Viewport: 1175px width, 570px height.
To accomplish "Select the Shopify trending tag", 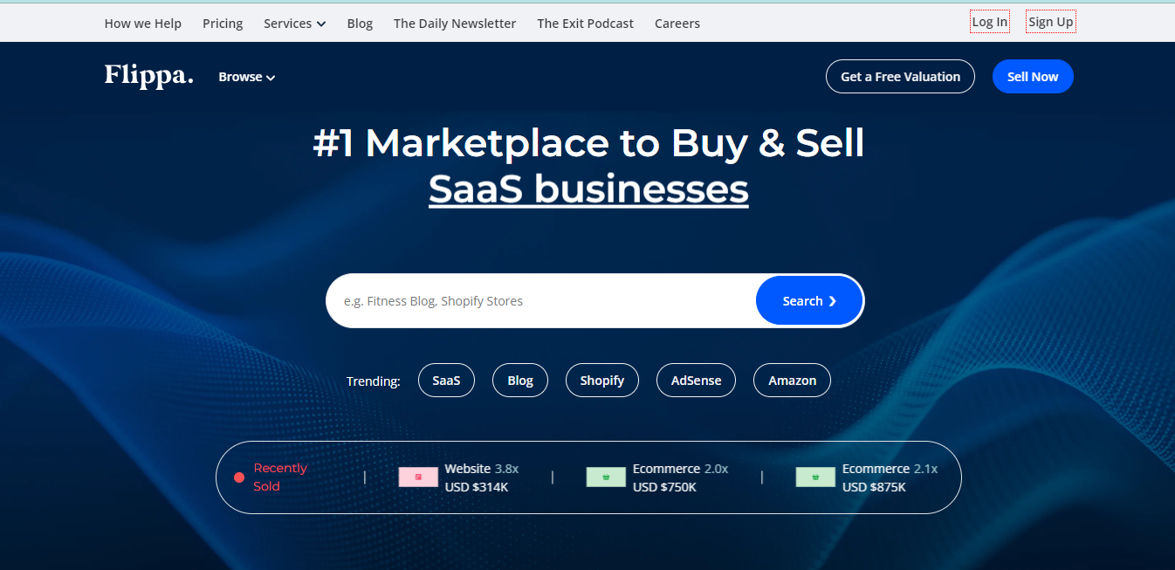I will click(x=602, y=381).
